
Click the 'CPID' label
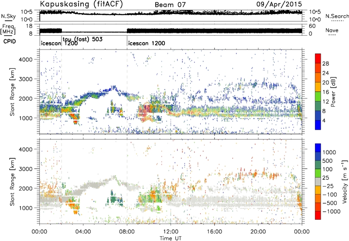coord(10,41)
